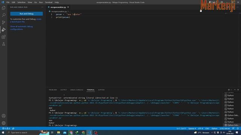Click the escapecarakter.py breadcrumb
This screenshot has height=135, width=241.
[59, 12]
